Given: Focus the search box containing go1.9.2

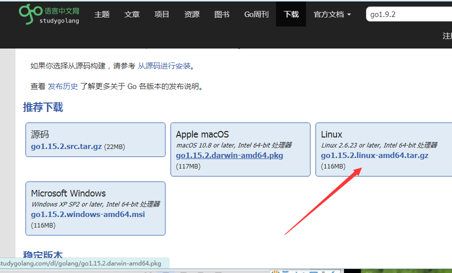Looking at the screenshot, I should tap(409, 14).
